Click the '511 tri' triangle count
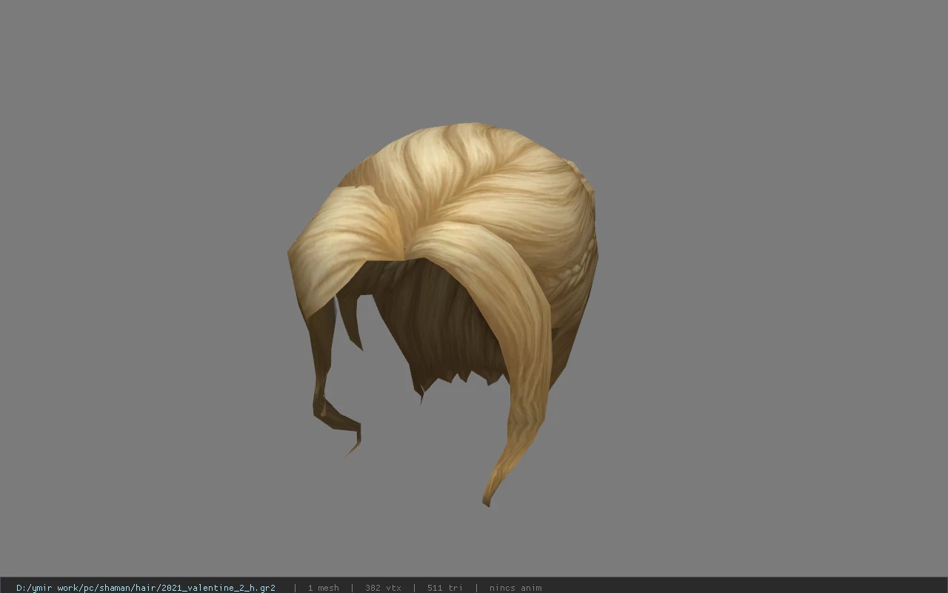 [x=445, y=588]
